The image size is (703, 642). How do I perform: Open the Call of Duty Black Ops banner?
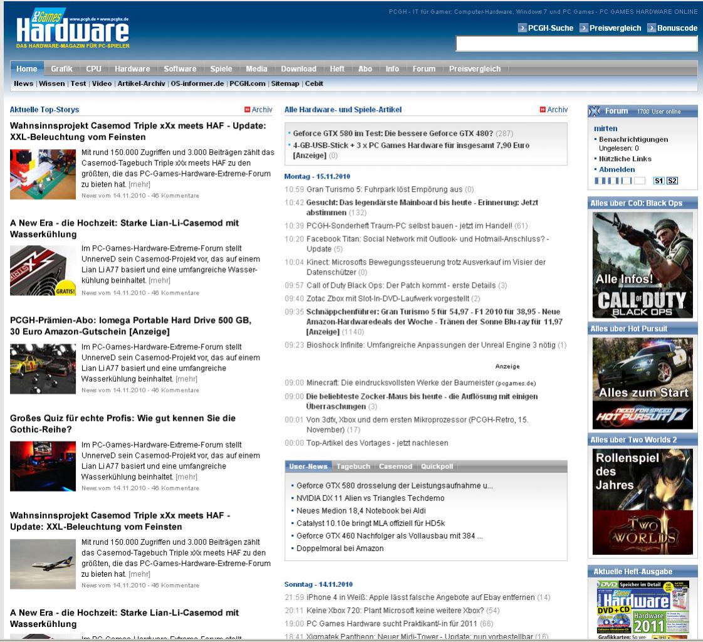click(642, 265)
